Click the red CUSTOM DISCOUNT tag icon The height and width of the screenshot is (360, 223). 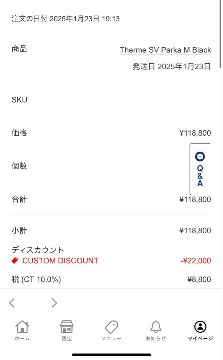(x=14, y=260)
